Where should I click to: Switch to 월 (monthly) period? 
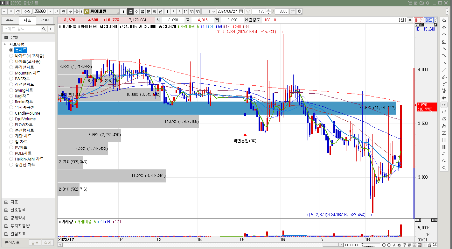pyautogui.click(x=143, y=11)
